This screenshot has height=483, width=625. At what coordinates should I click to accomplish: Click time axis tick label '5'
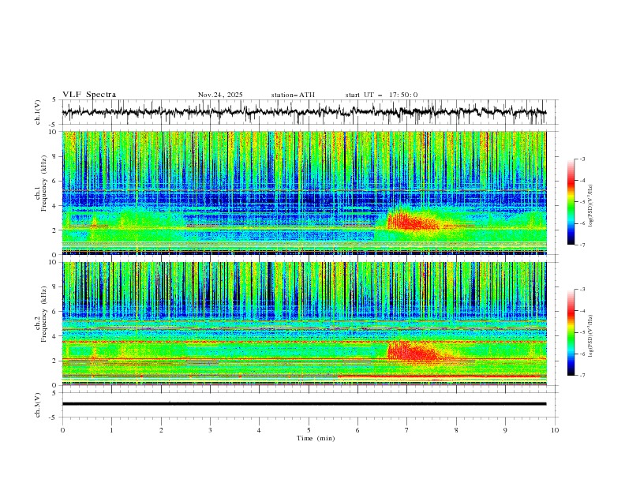[309, 430]
